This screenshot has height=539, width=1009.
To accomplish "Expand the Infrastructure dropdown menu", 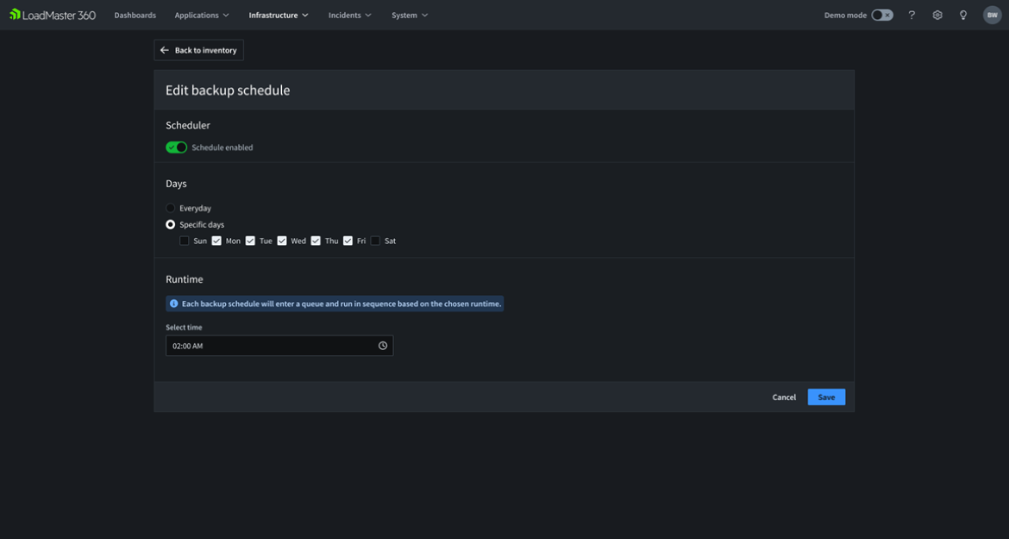I will (x=279, y=15).
